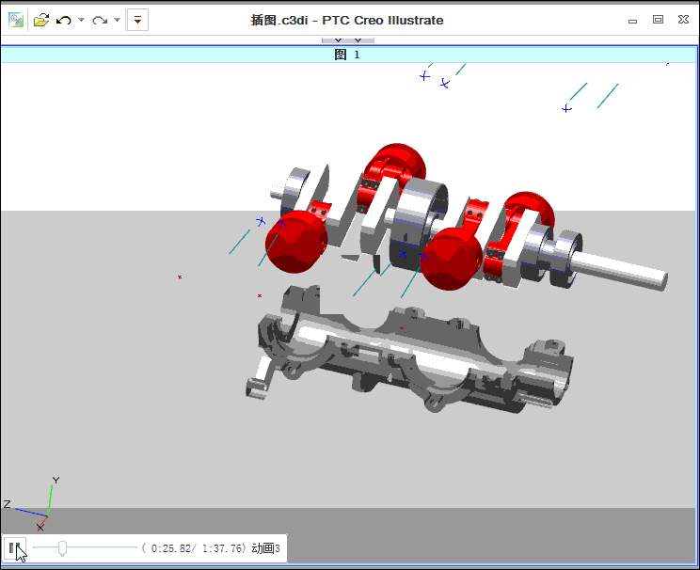Expand the undo history dropdown arrow
700x570 pixels.
81,20
